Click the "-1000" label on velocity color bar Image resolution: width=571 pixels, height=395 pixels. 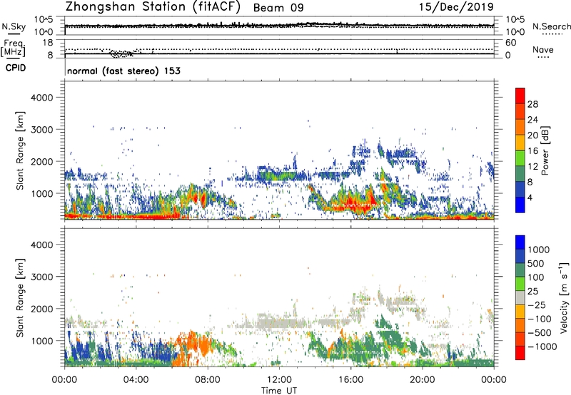pyautogui.click(x=542, y=347)
